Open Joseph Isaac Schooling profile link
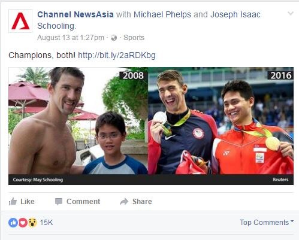 [149, 20]
